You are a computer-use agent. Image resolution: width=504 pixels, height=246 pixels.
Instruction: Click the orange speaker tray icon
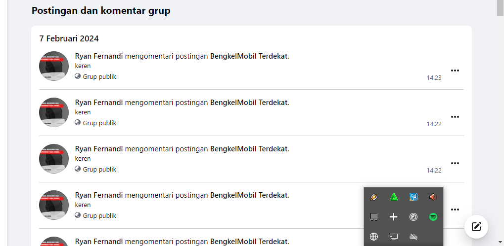[x=433, y=197]
